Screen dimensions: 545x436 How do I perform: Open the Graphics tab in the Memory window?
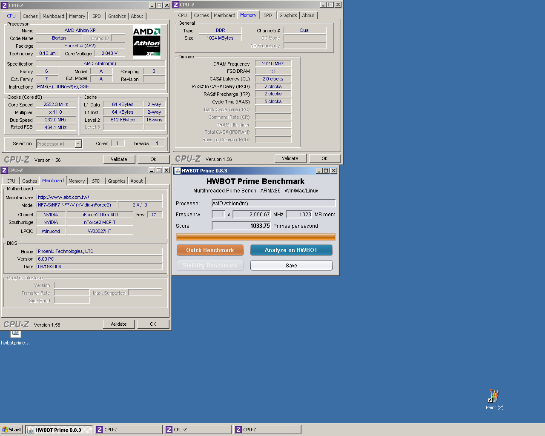point(288,15)
